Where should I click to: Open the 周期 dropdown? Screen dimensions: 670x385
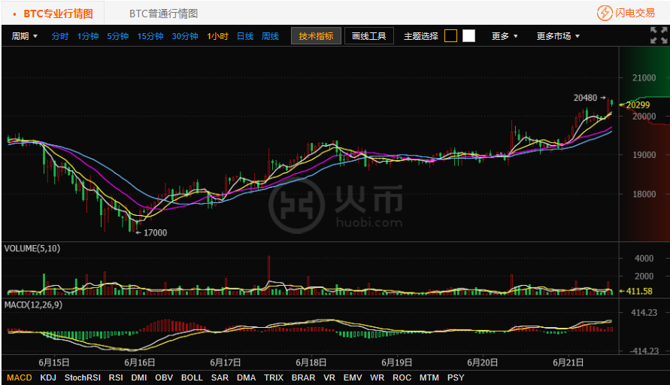coord(24,36)
